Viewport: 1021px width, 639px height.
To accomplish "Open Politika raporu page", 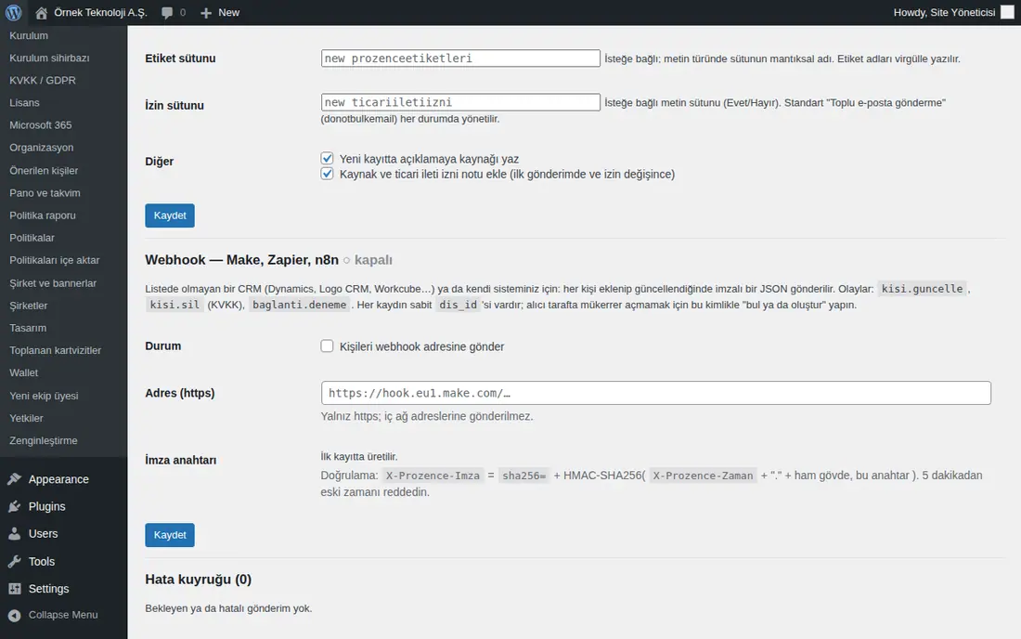I will pos(43,215).
